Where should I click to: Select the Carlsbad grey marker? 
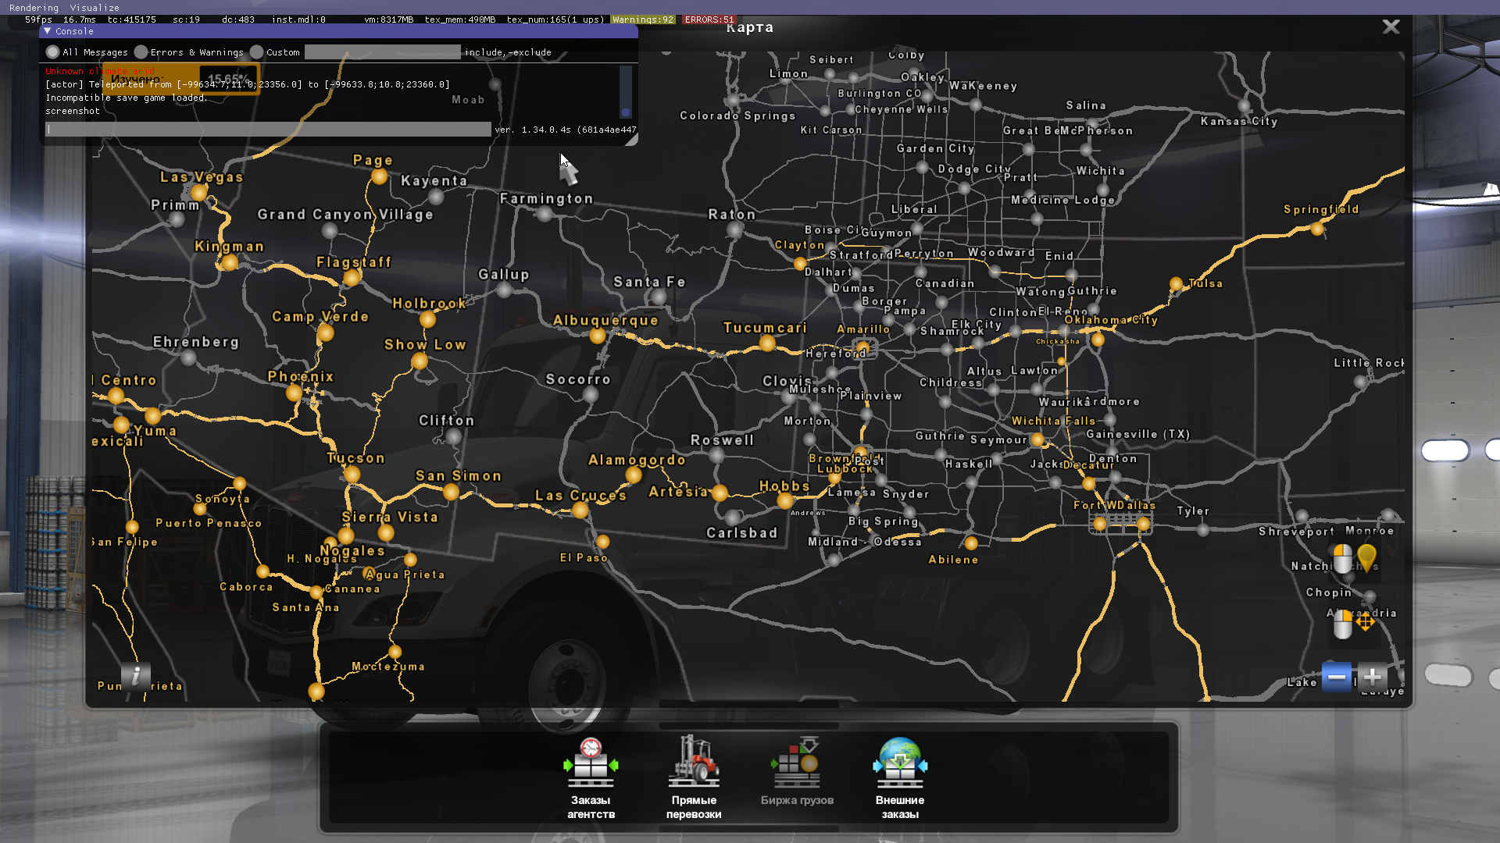point(733,518)
